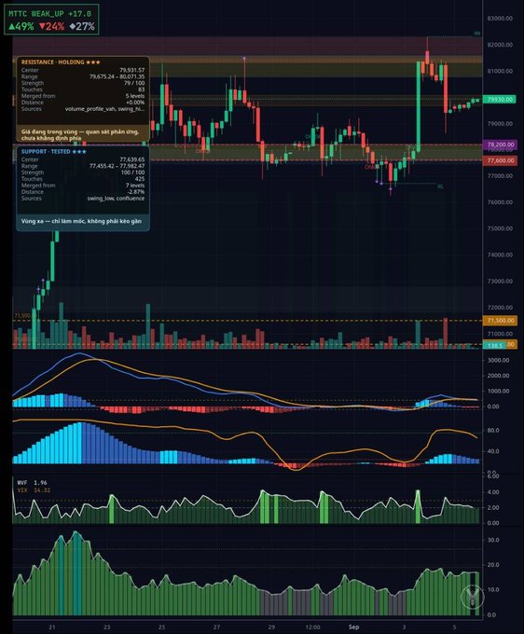Click the note 'Giá đang trong vùng'
This screenshot has height=634, width=524.
coord(79,134)
